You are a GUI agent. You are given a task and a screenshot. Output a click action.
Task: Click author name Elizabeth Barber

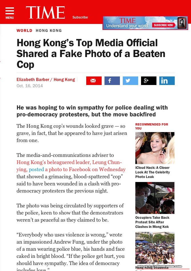33,80
